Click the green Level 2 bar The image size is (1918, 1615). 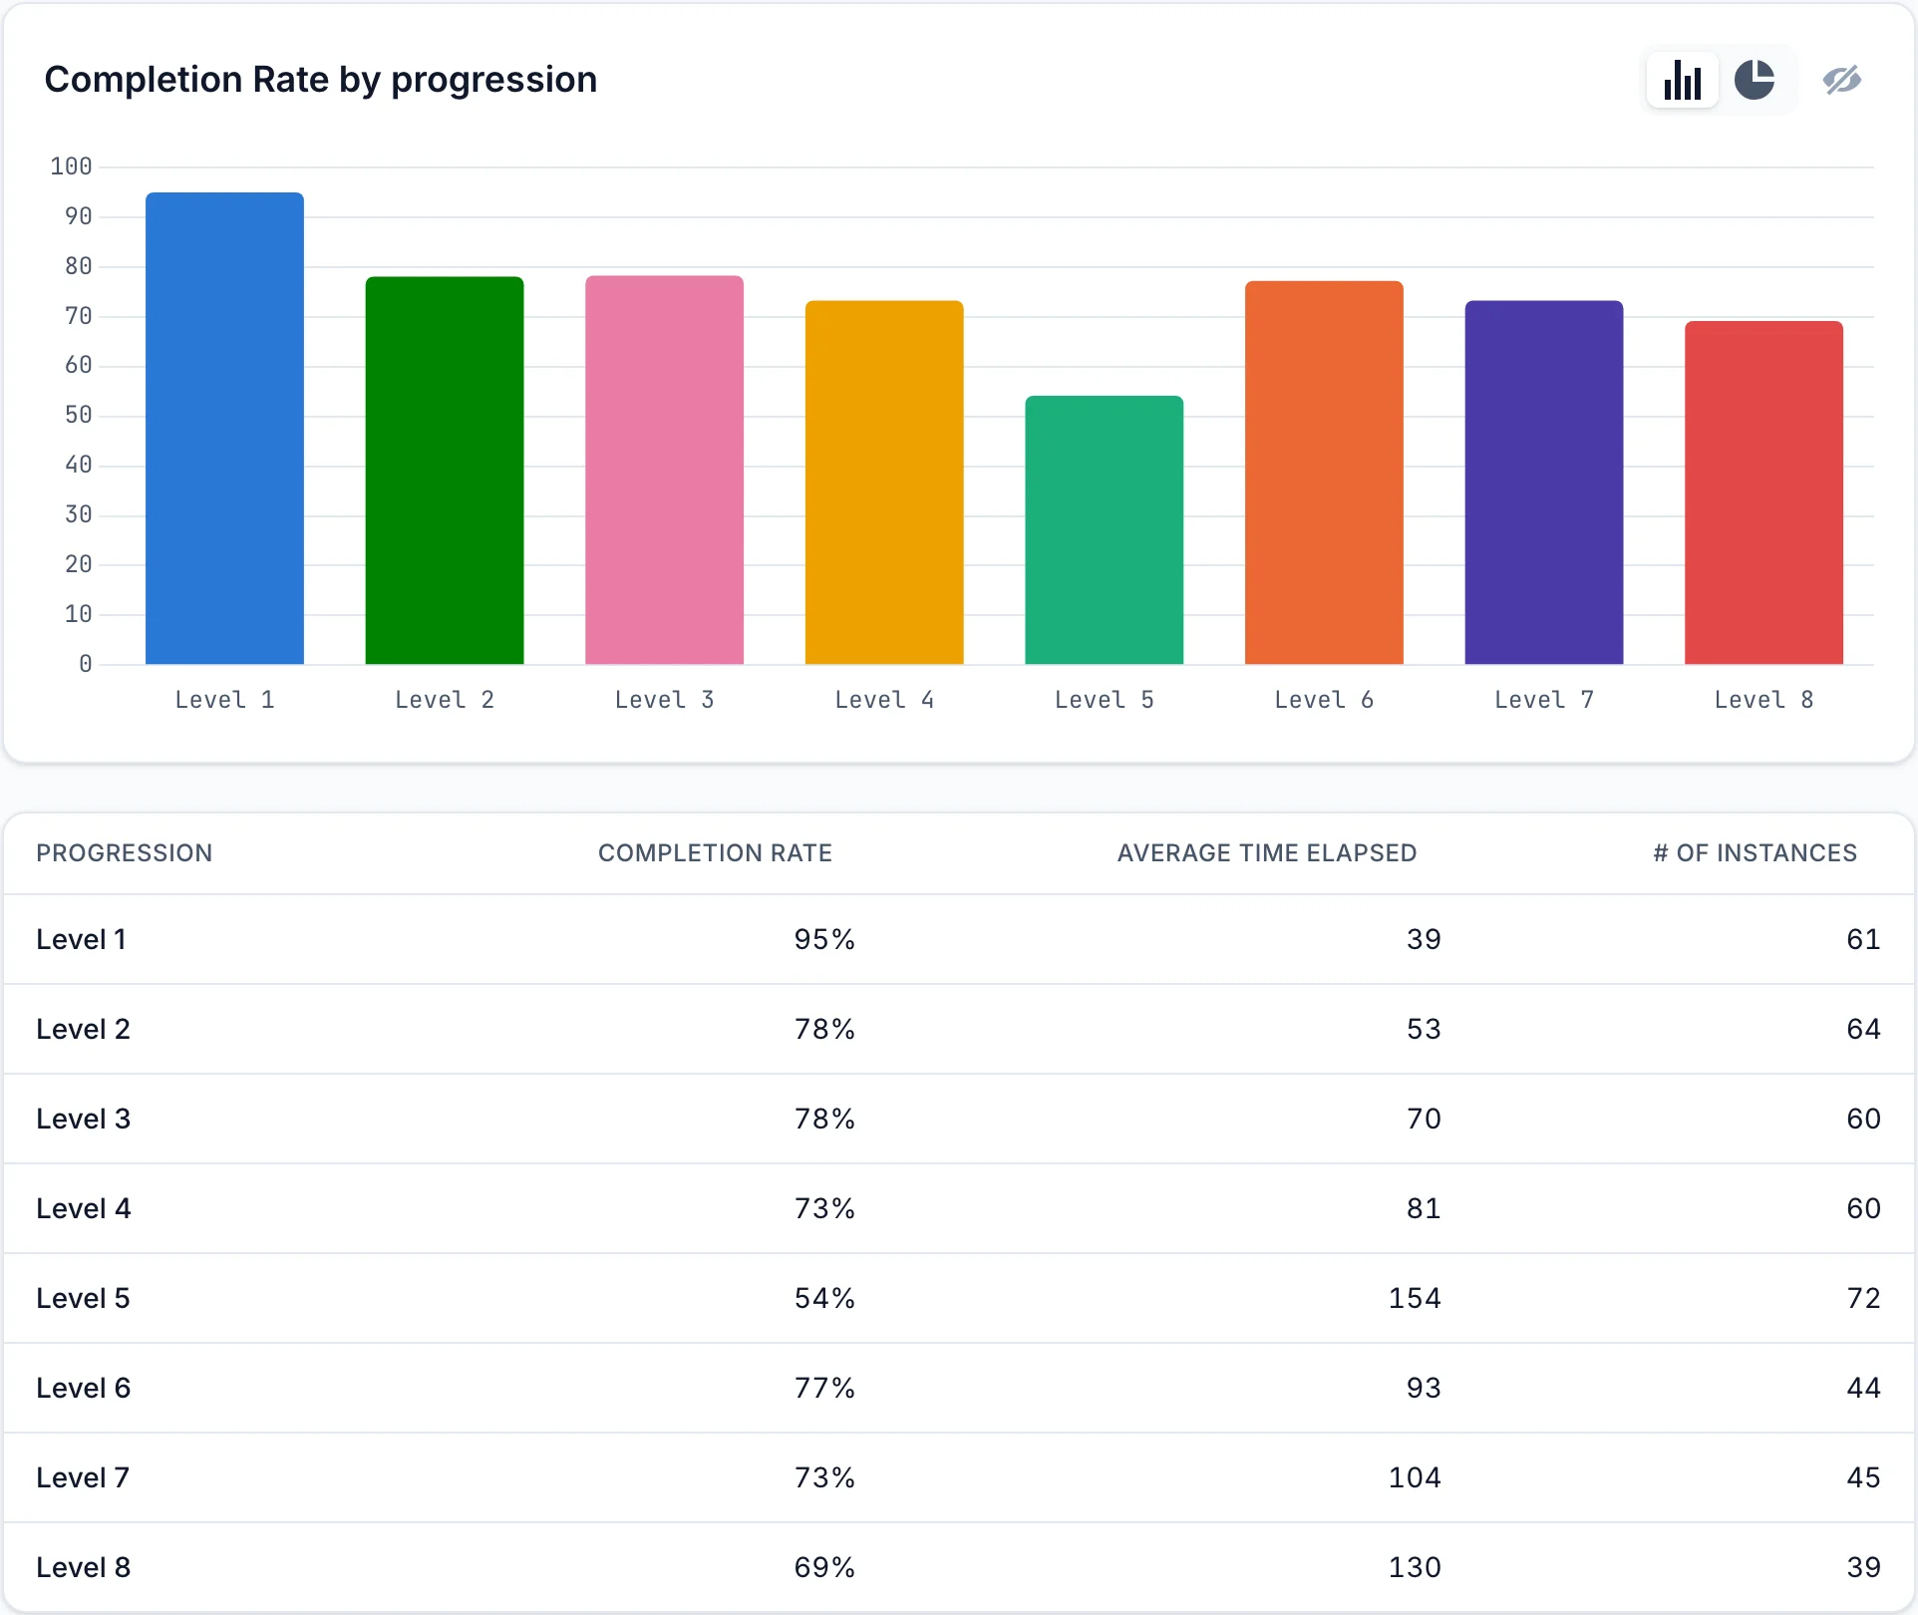pyautogui.click(x=445, y=471)
